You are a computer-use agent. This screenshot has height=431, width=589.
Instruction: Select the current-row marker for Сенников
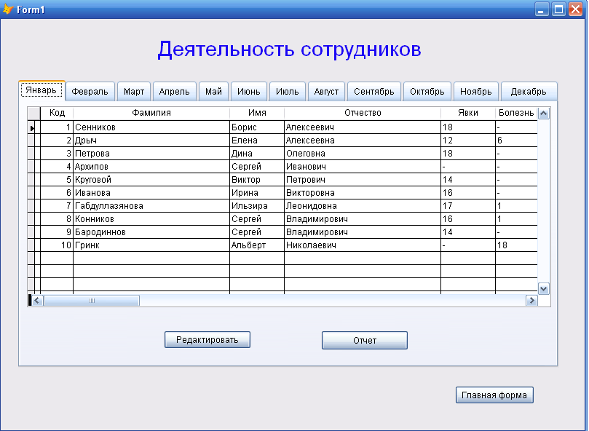click(x=33, y=127)
